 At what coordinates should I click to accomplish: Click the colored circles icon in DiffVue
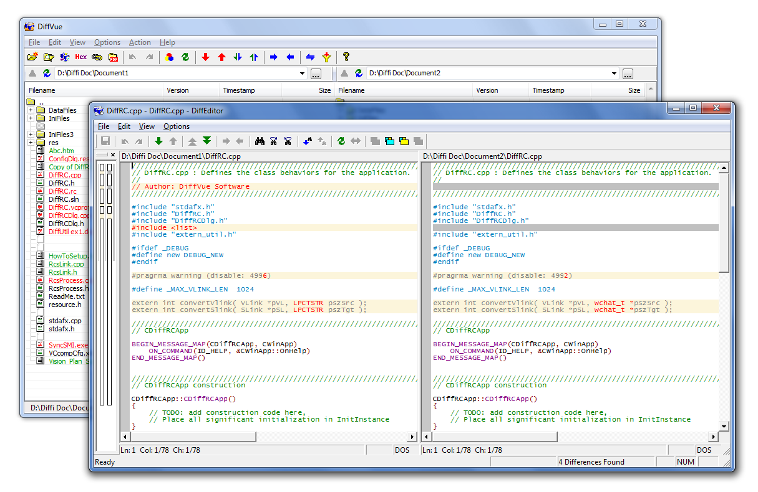tap(169, 57)
